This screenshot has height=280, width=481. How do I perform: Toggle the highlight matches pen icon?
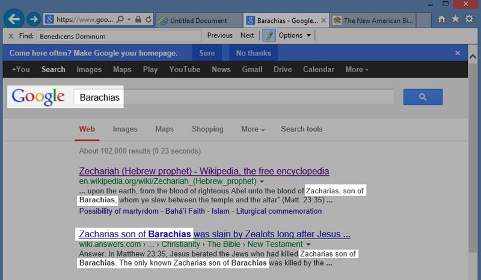coord(269,36)
